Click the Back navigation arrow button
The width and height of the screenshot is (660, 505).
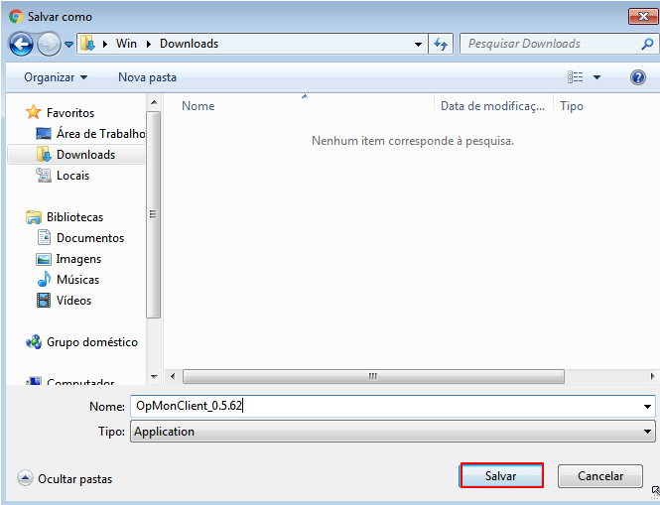[x=21, y=44]
